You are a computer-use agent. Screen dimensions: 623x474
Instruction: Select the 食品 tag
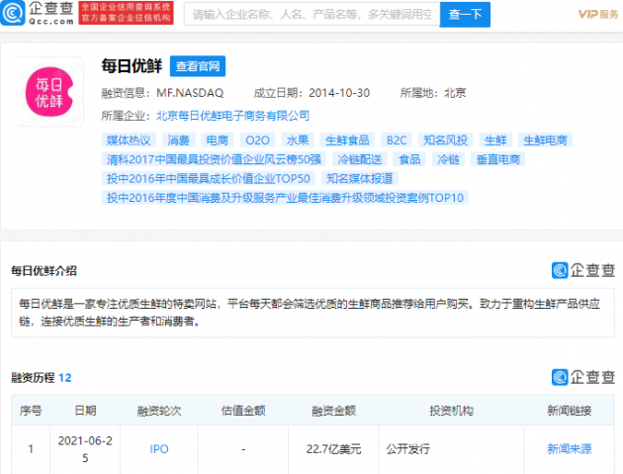[409, 159]
